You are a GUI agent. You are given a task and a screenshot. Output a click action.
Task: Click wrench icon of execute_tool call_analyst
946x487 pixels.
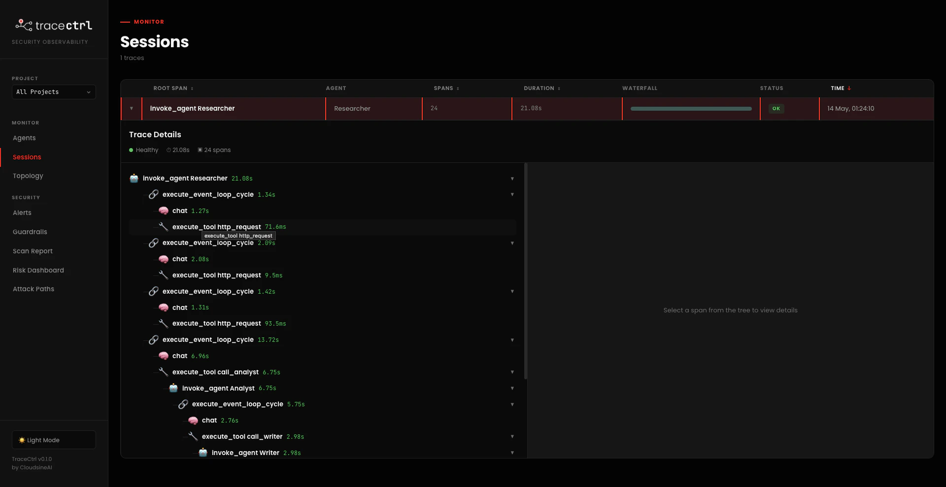pyautogui.click(x=164, y=372)
